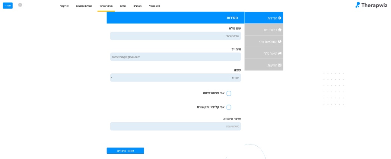Viewport: 391px width, 159px height.
Task: Open the אודות nav item
Action: pos(123,6)
